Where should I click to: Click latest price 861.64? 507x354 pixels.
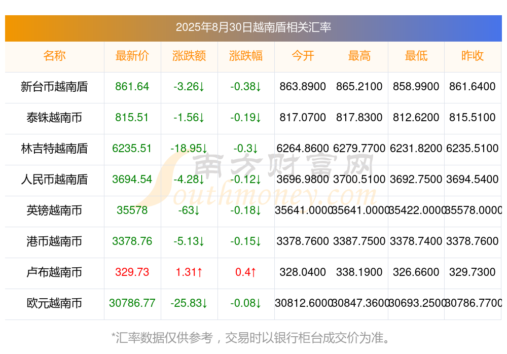(x=132, y=86)
